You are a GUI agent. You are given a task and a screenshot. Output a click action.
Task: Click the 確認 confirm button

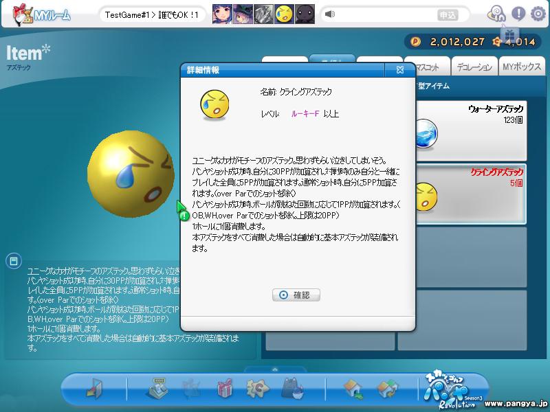click(x=296, y=295)
